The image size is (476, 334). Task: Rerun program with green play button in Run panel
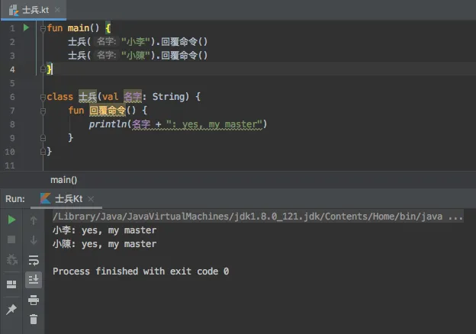coord(11,220)
